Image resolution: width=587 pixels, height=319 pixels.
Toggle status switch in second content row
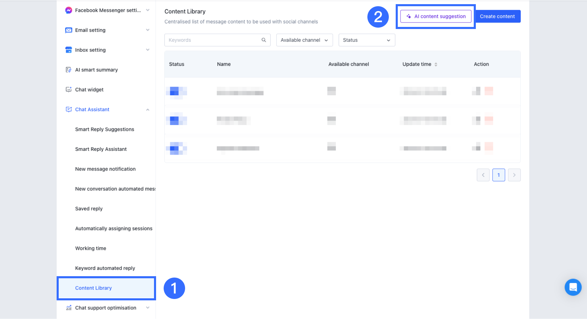176,120
